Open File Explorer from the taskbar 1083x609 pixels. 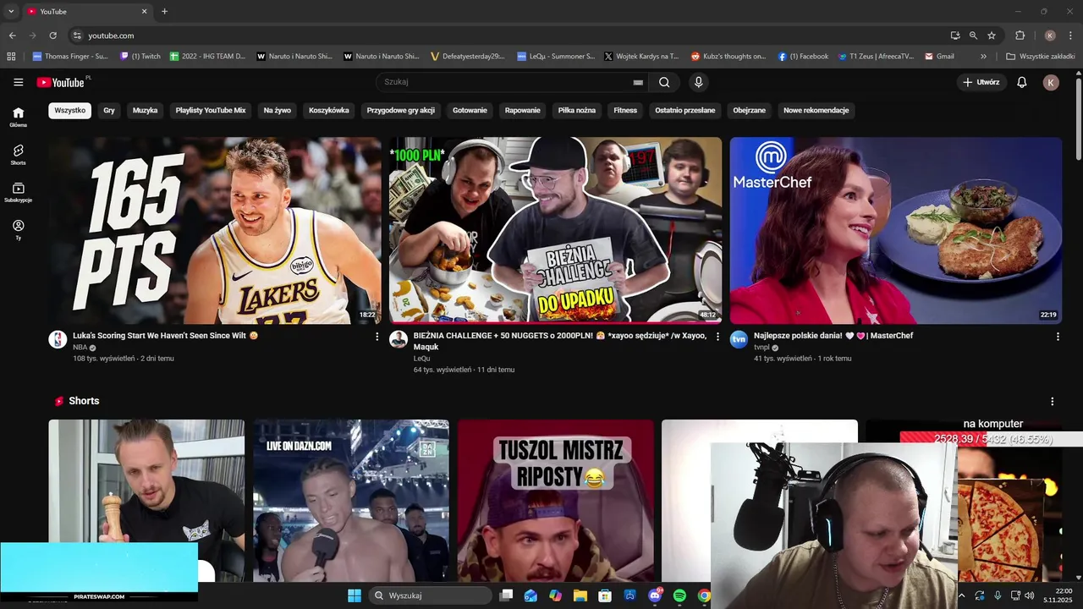click(x=580, y=595)
